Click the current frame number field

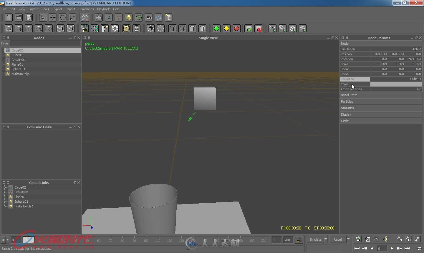click(382, 248)
